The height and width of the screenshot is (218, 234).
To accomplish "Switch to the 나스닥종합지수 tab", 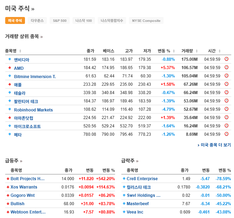I will [x=112, y=20].
